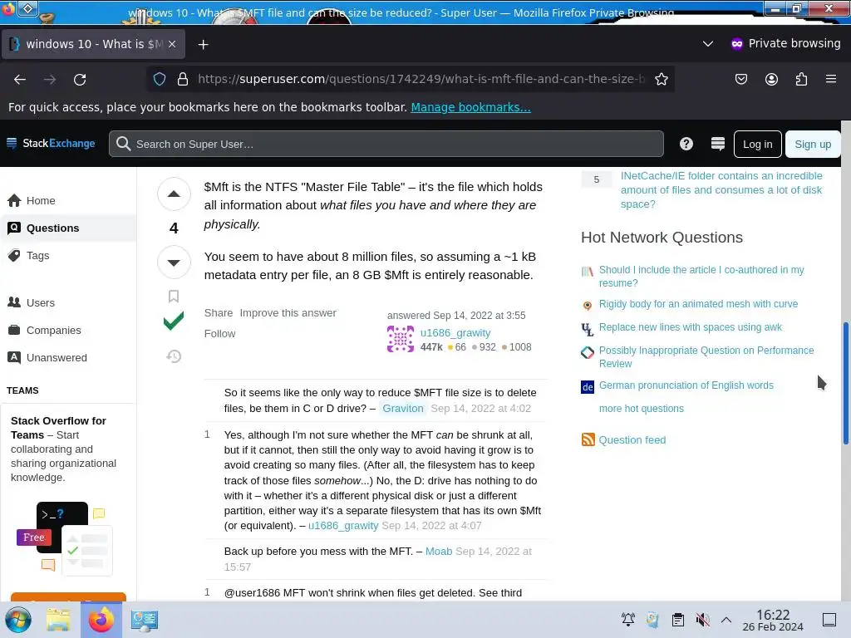The width and height of the screenshot is (851, 638).
Task: Go back with Firefox back arrow
Action: coord(20,79)
